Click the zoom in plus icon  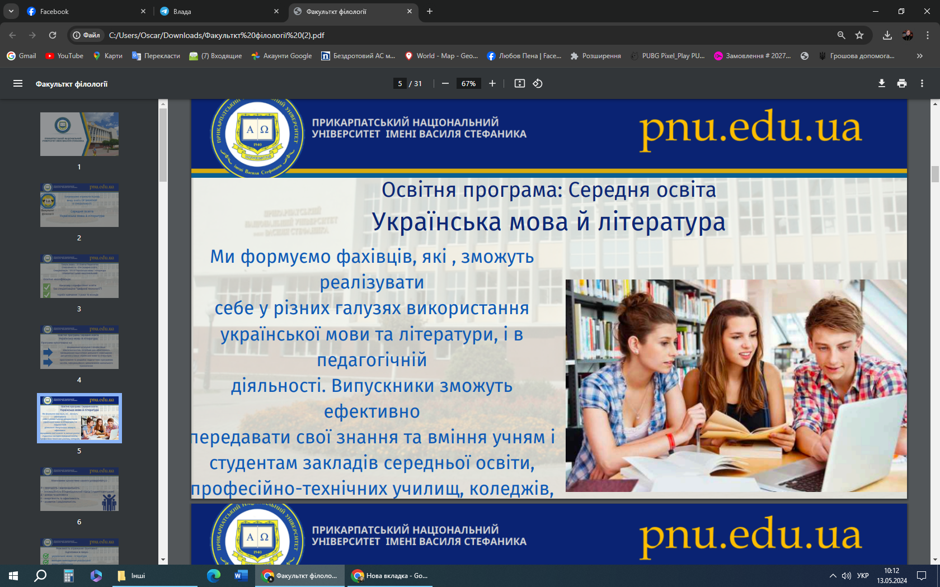492,83
